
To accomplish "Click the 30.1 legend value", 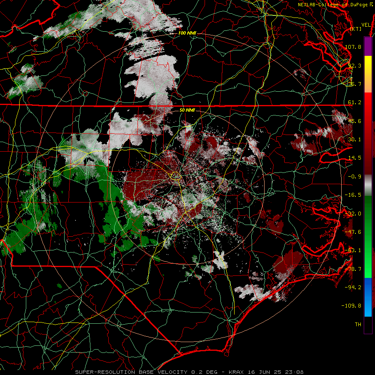I will 355,140.
